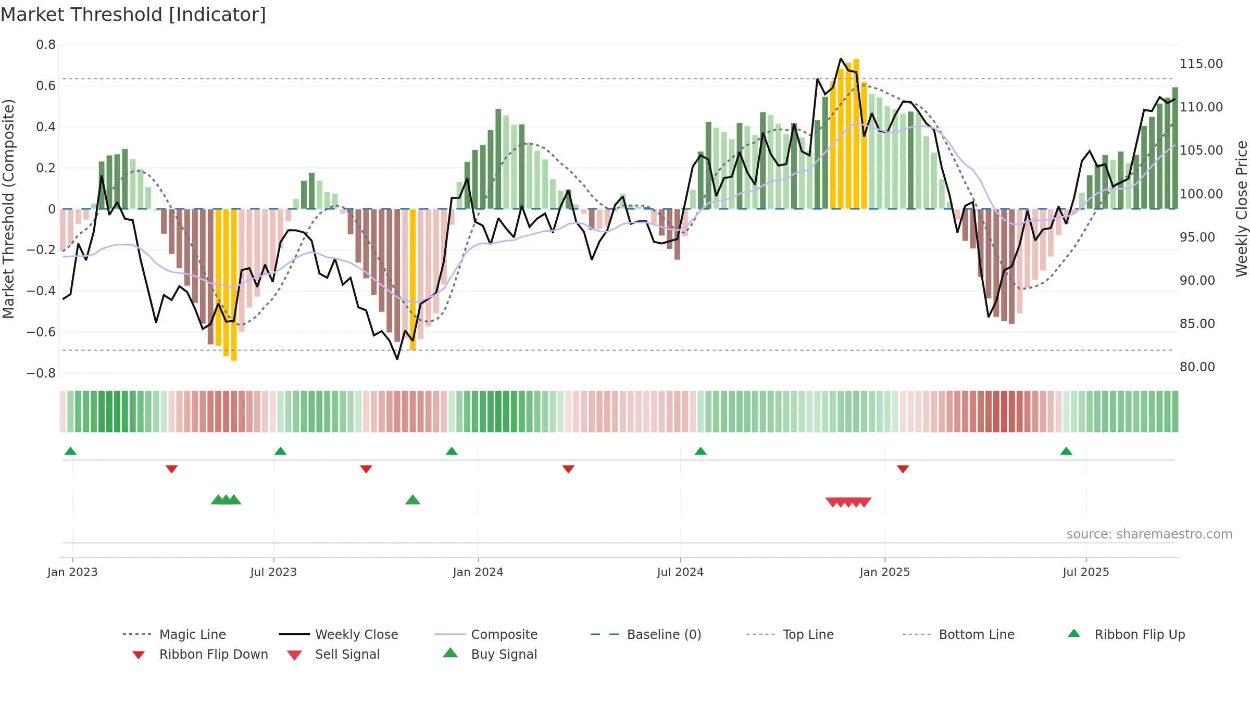Click the Ribbon Flip Down marker in spring 2023
The width and height of the screenshot is (1250, 703).
coord(171,469)
